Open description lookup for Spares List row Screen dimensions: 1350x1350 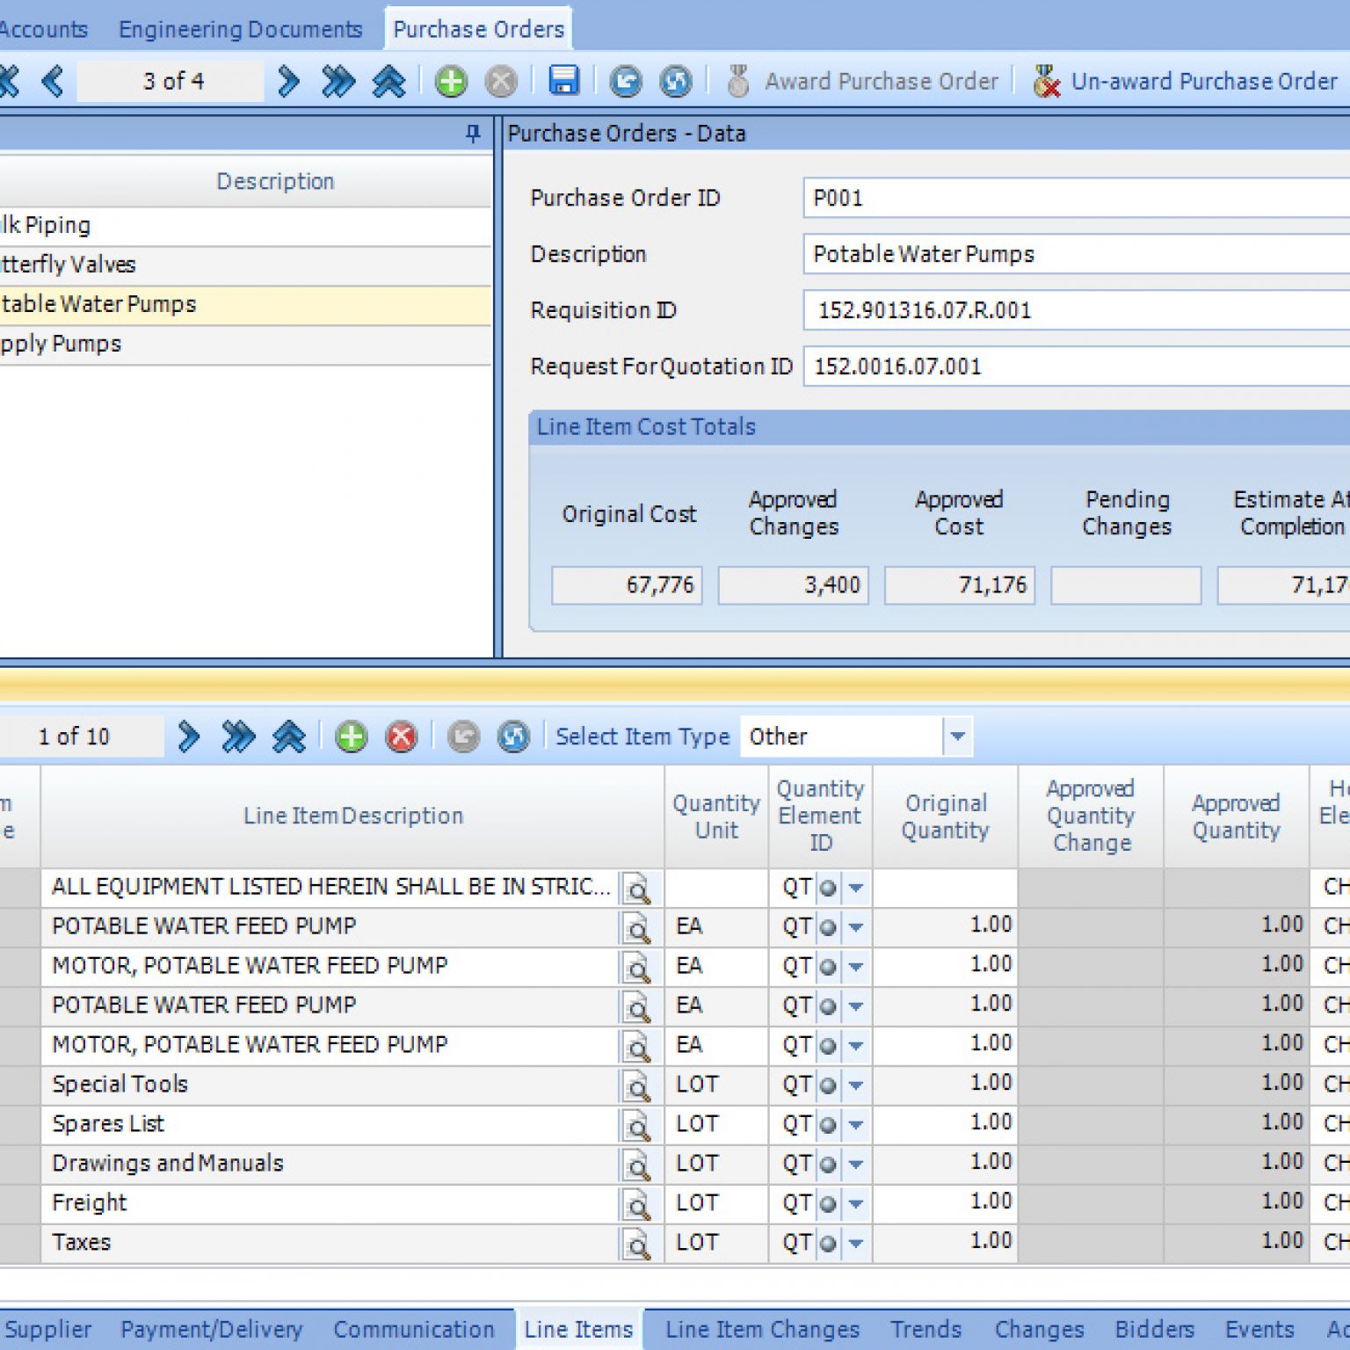tap(636, 1126)
